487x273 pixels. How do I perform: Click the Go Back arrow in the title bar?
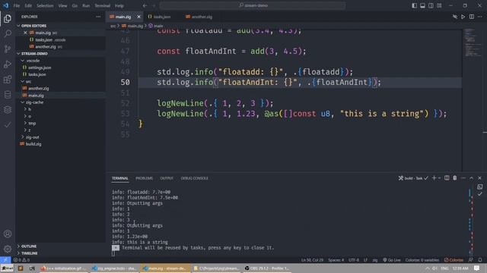coord(145,5)
